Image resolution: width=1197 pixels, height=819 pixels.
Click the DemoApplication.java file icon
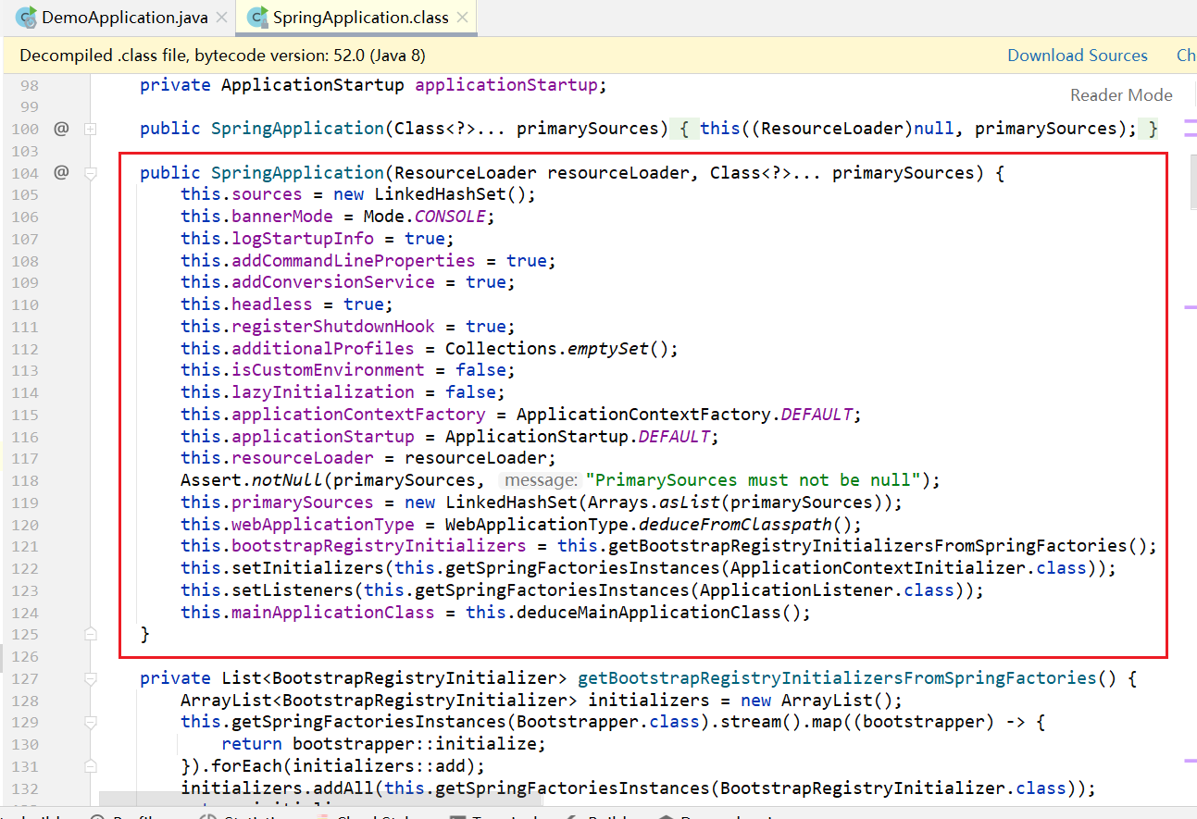point(26,18)
